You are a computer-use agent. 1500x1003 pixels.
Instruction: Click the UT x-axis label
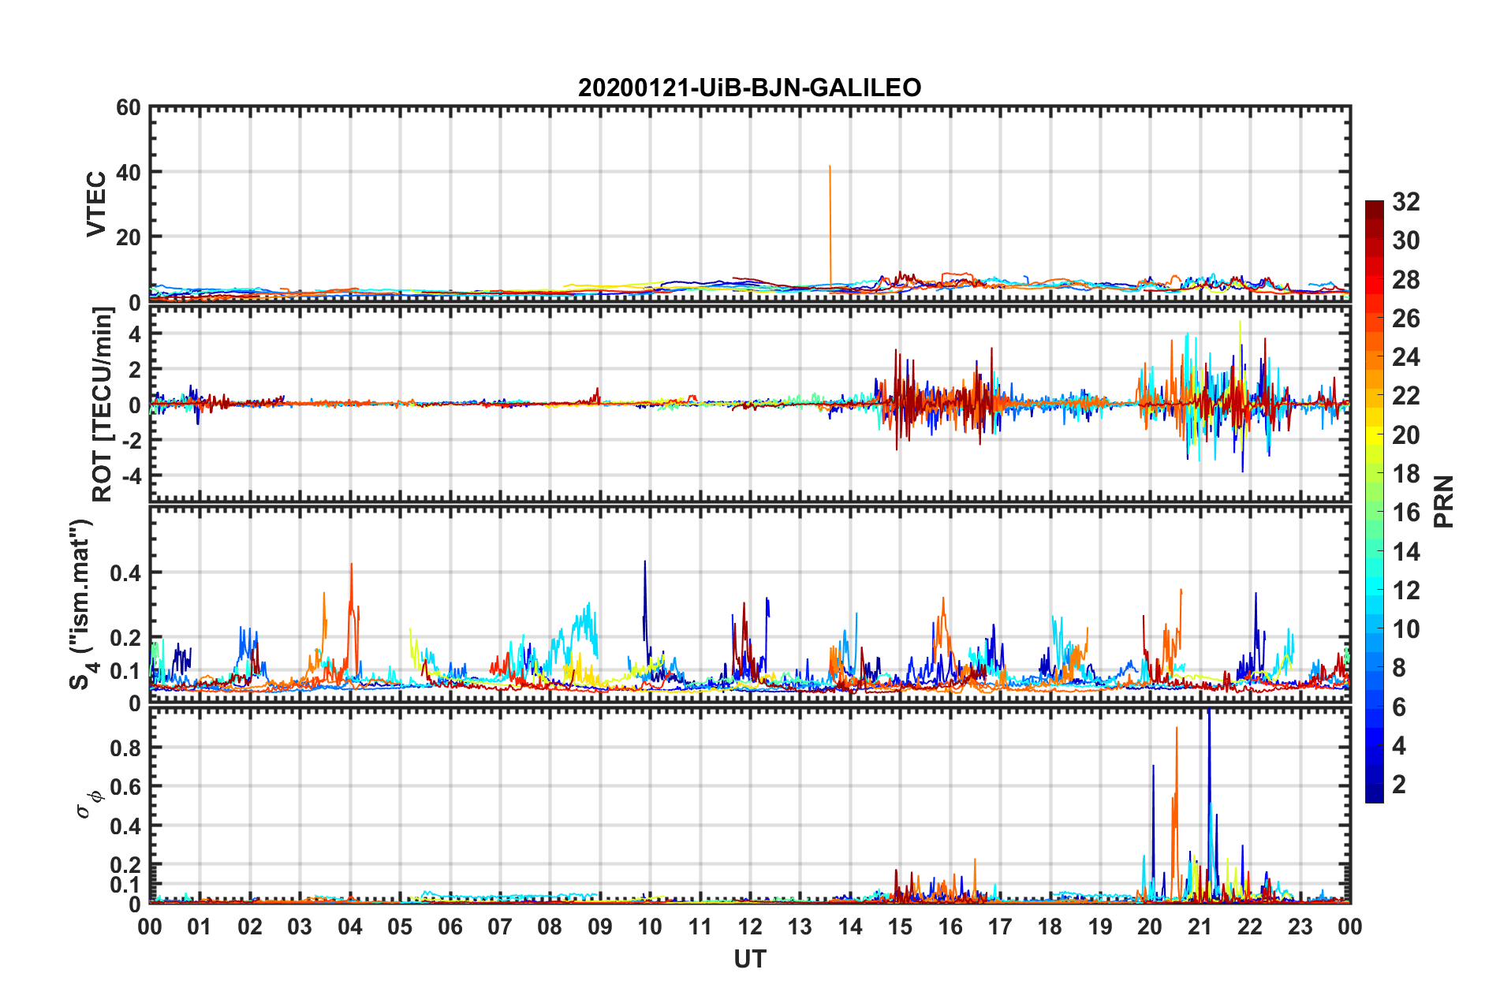pos(749,959)
